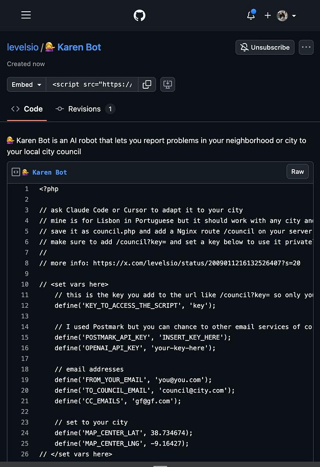Switch to the Code tab
The width and height of the screenshot is (320, 467).
point(27,109)
